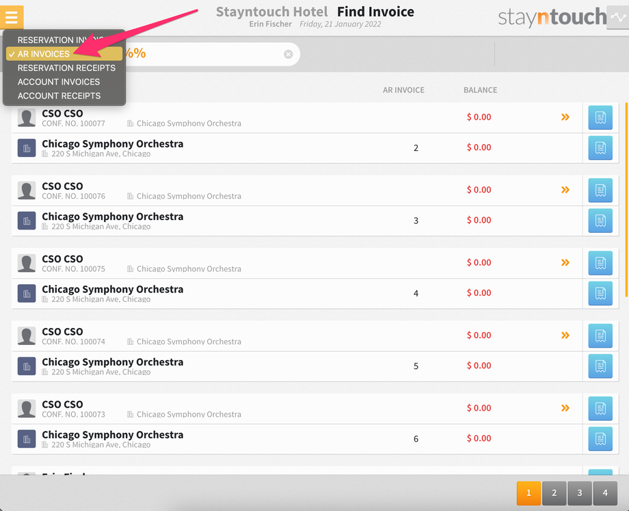Click Chicago Symphony Orchestra name for invoice 3
The width and height of the screenshot is (629, 511).
113,217
